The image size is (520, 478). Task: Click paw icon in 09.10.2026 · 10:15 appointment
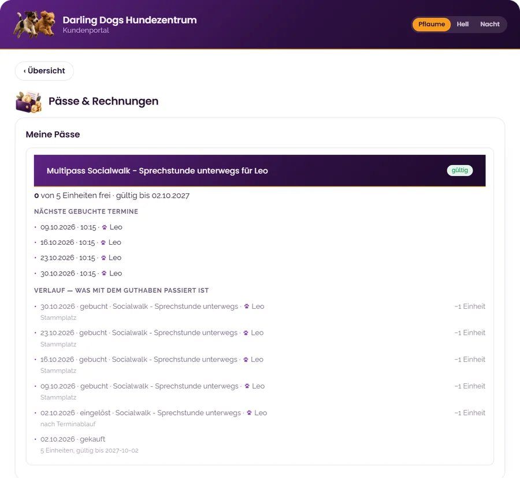[105, 227]
